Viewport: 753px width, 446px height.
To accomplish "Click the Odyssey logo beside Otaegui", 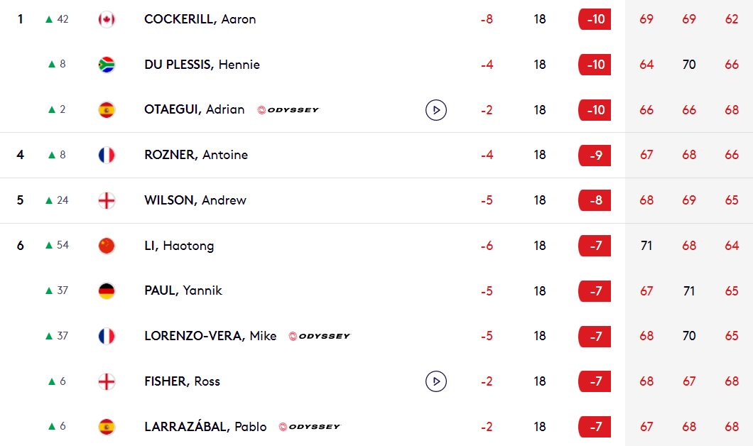I will [288, 110].
